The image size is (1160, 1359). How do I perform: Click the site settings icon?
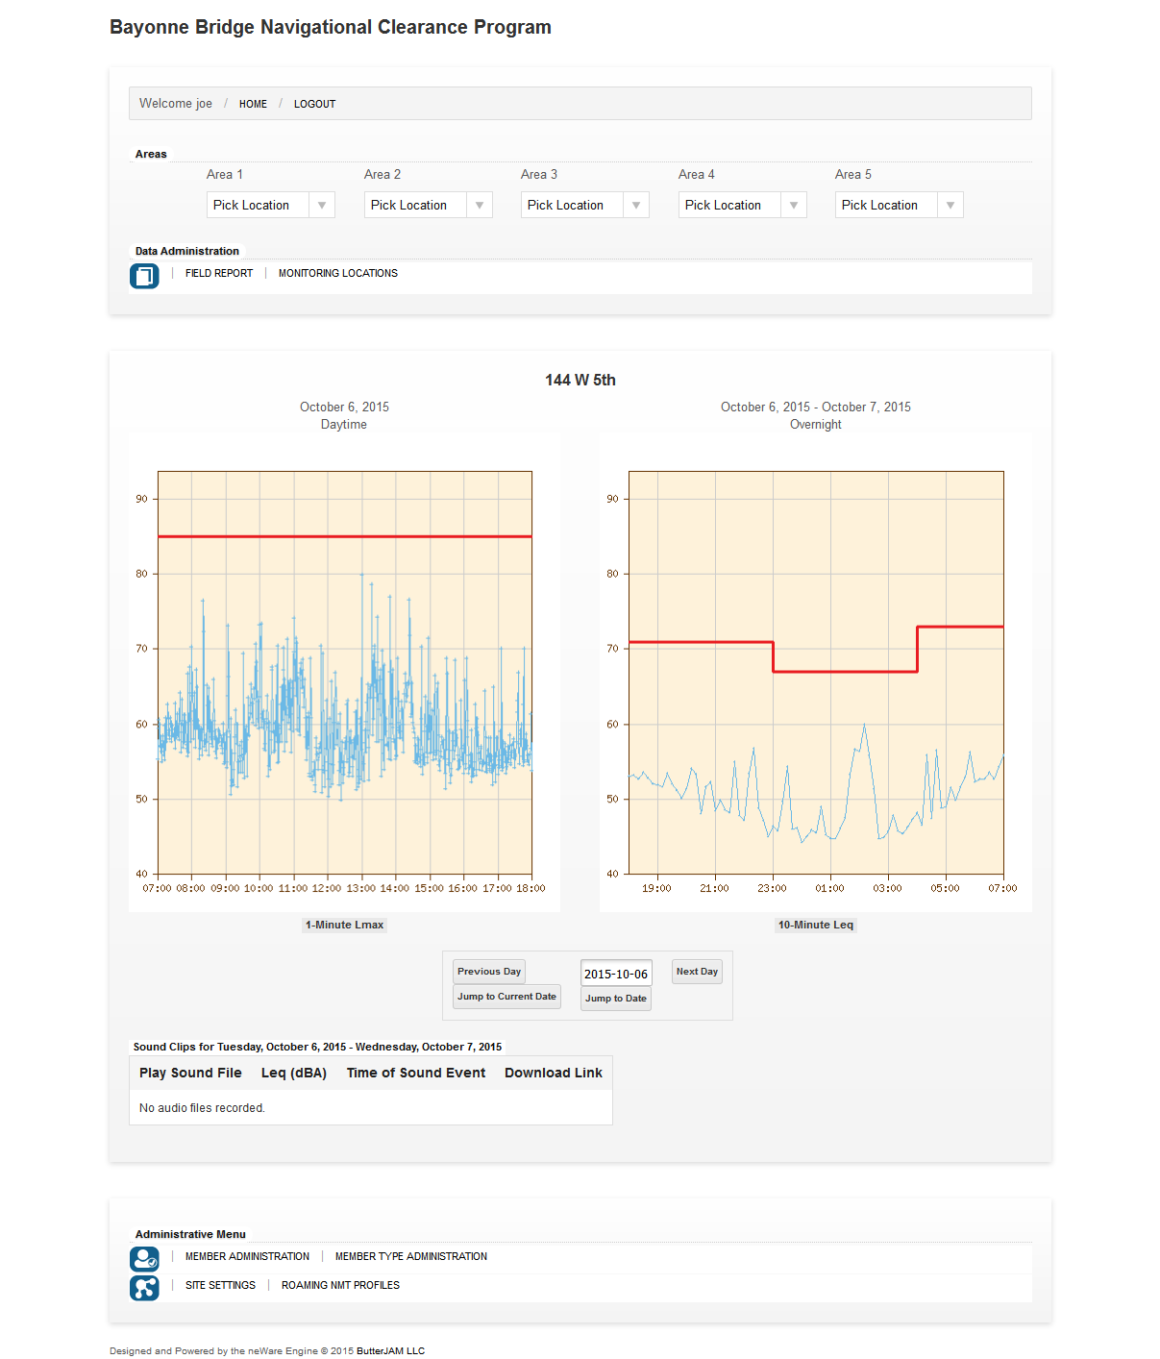coord(144,1287)
